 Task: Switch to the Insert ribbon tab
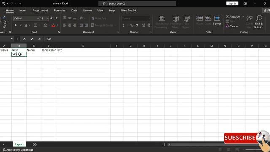point(23,11)
